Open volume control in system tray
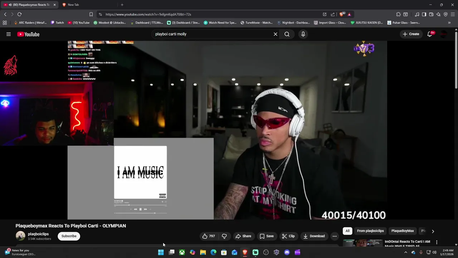 [434, 252]
